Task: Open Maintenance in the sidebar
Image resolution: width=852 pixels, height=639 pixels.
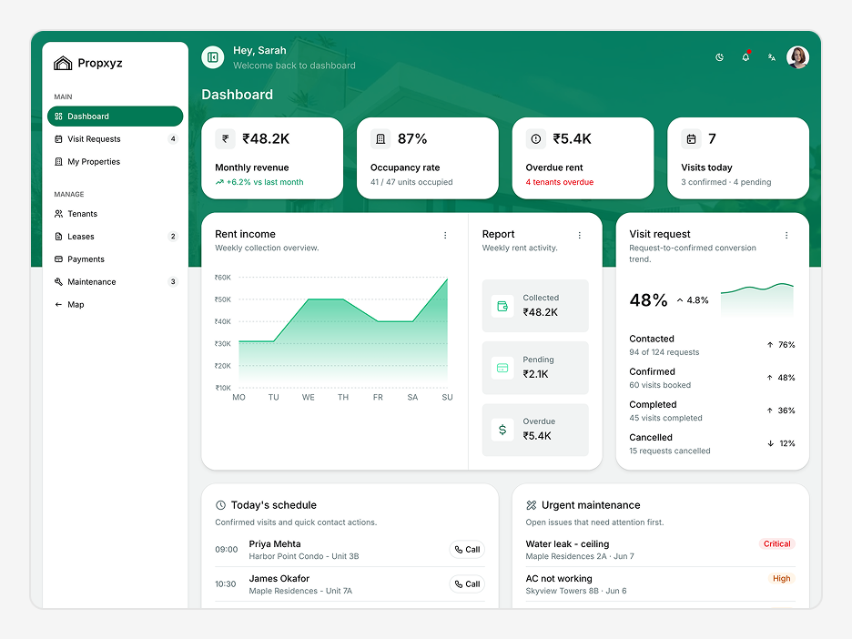Action: pyautogui.click(x=116, y=282)
